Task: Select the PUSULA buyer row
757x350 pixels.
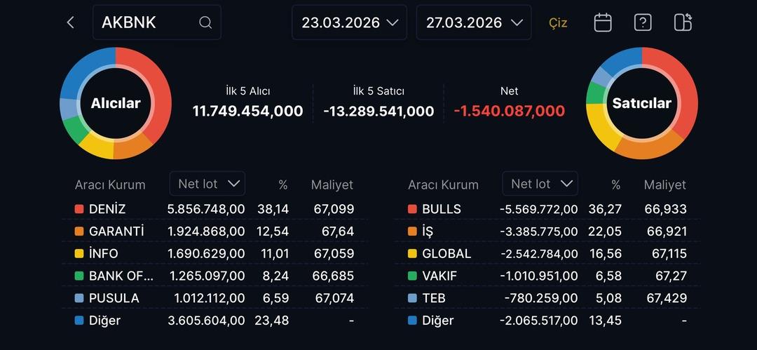Action: (214, 298)
